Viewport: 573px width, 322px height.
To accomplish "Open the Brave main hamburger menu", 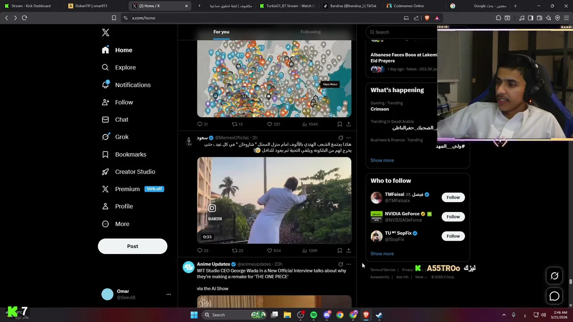I will click(567, 18).
